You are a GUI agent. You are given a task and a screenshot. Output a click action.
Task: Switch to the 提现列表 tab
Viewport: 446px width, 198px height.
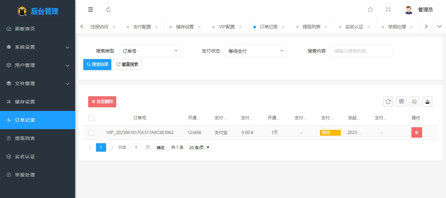coord(311,27)
